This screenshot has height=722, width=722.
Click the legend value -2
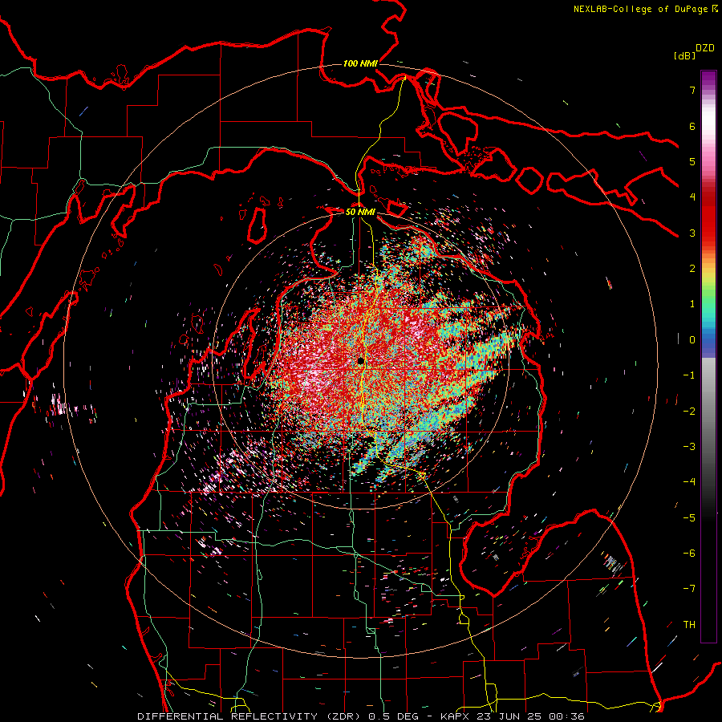(689, 411)
